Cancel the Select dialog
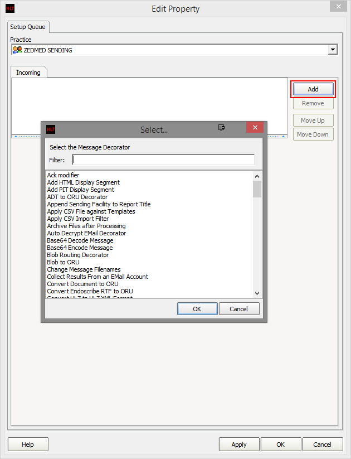Viewport: 351px width, 459px height. click(x=239, y=309)
